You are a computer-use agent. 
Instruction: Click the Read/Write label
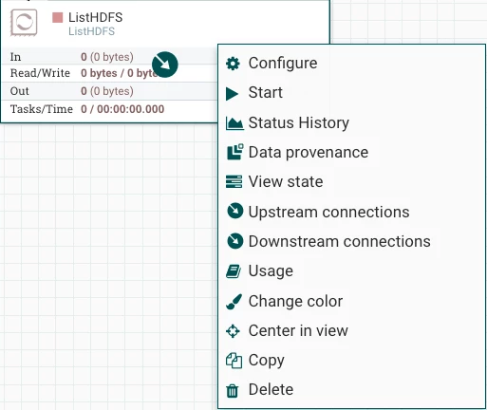[x=40, y=73]
